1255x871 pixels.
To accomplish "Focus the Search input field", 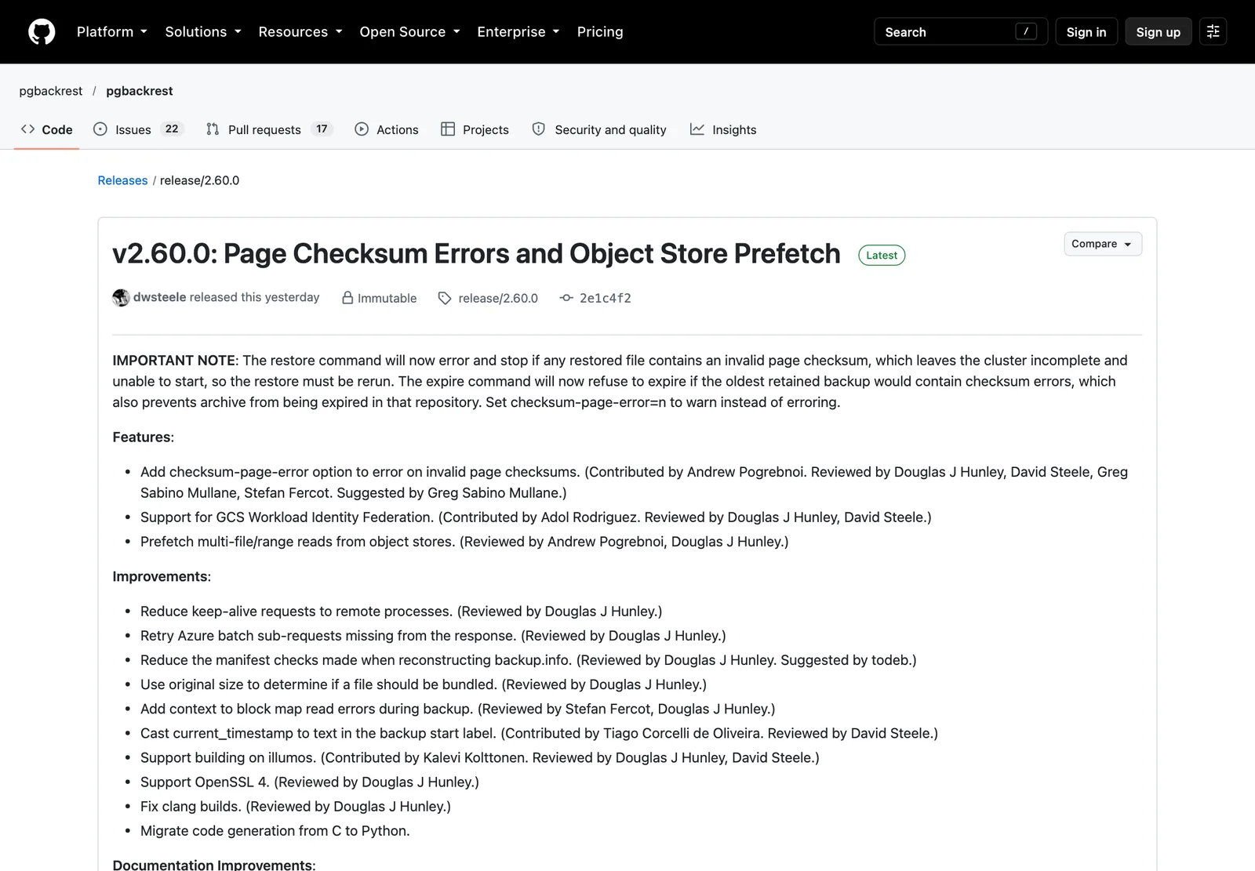I will tap(961, 32).
